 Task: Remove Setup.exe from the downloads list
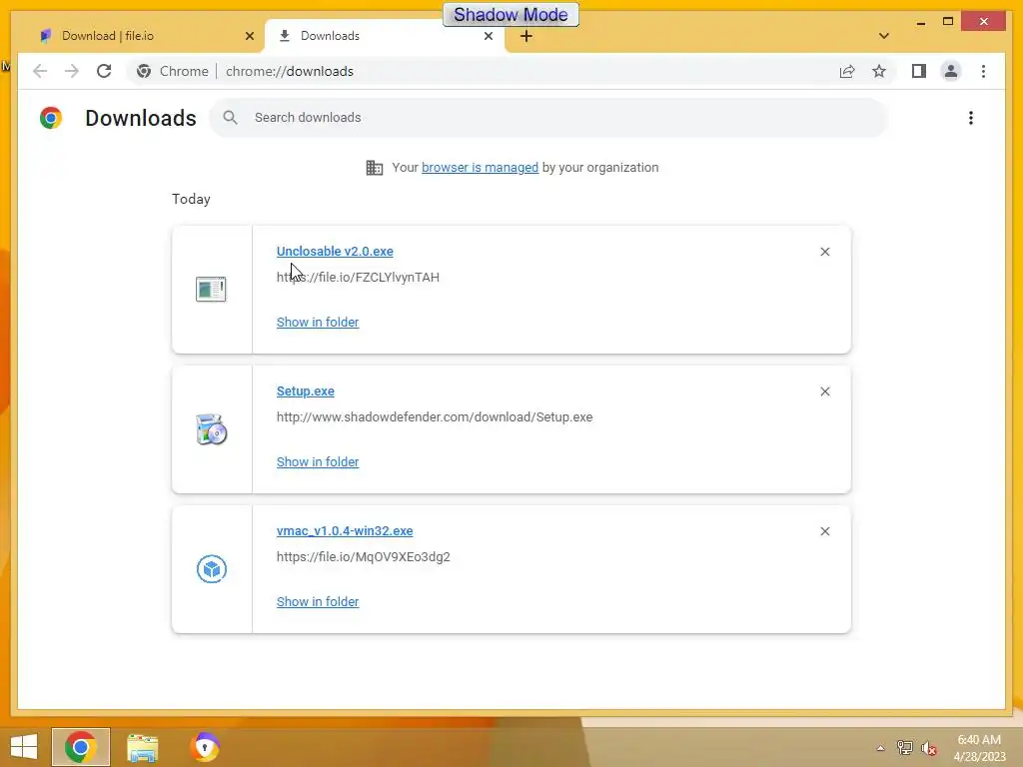(824, 391)
